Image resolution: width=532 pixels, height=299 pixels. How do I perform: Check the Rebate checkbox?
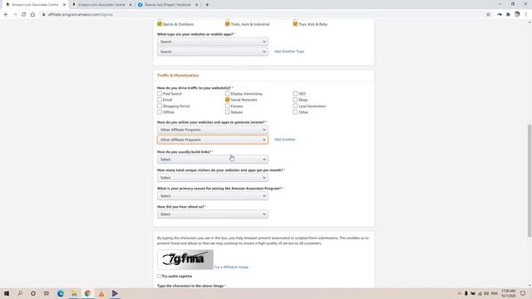click(227, 112)
